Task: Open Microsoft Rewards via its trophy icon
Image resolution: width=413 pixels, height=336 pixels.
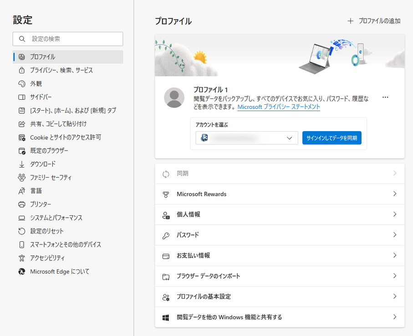Action: pyautogui.click(x=166, y=194)
